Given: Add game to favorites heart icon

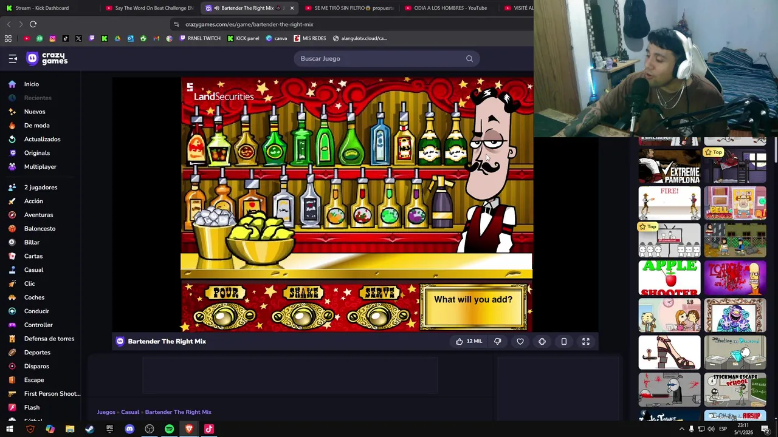Looking at the screenshot, I should 520,342.
